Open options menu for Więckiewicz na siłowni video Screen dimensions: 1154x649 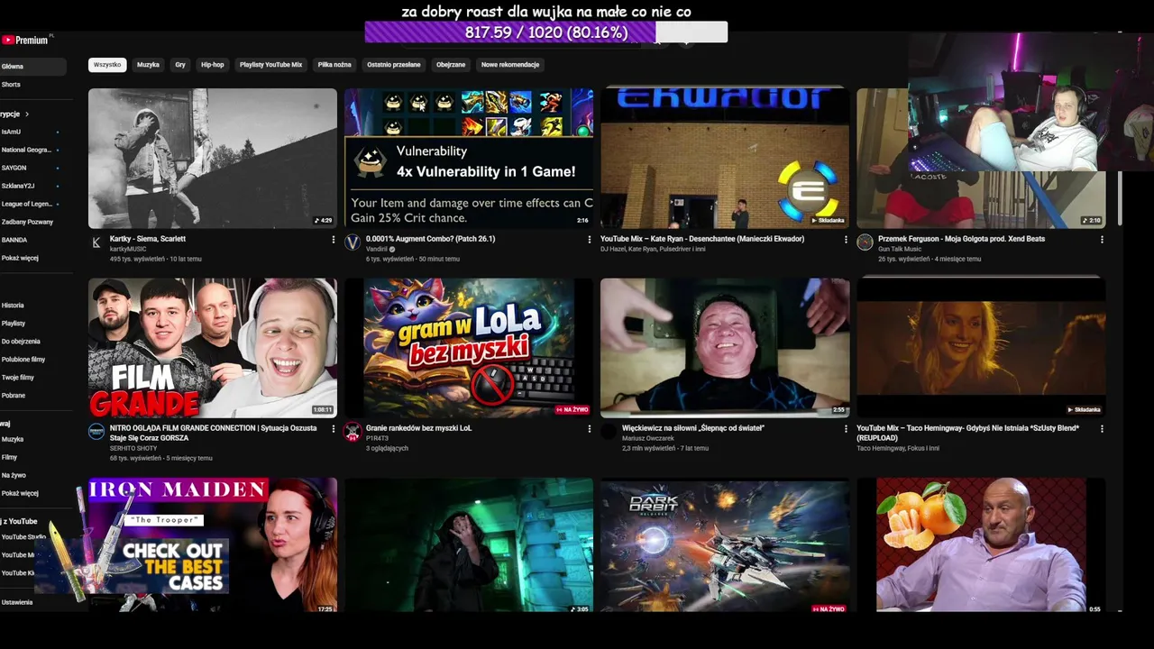pos(846,429)
